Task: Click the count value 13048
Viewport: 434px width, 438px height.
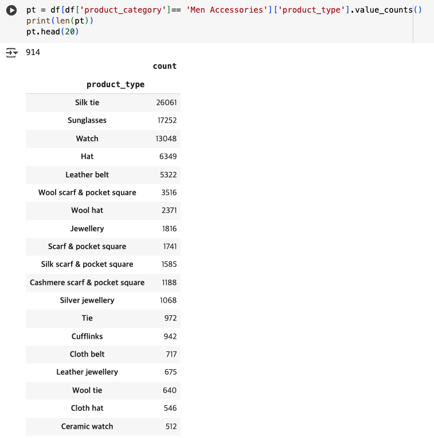Action: pyautogui.click(x=166, y=139)
